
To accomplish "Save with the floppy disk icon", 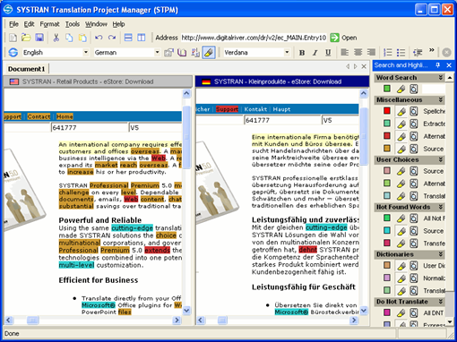I will (x=39, y=38).
